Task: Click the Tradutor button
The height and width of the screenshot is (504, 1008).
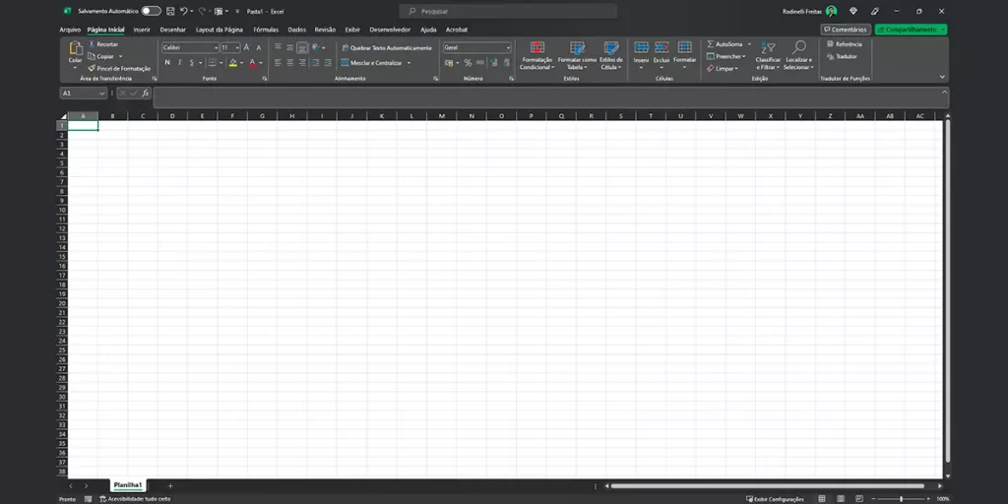Action: tap(842, 56)
